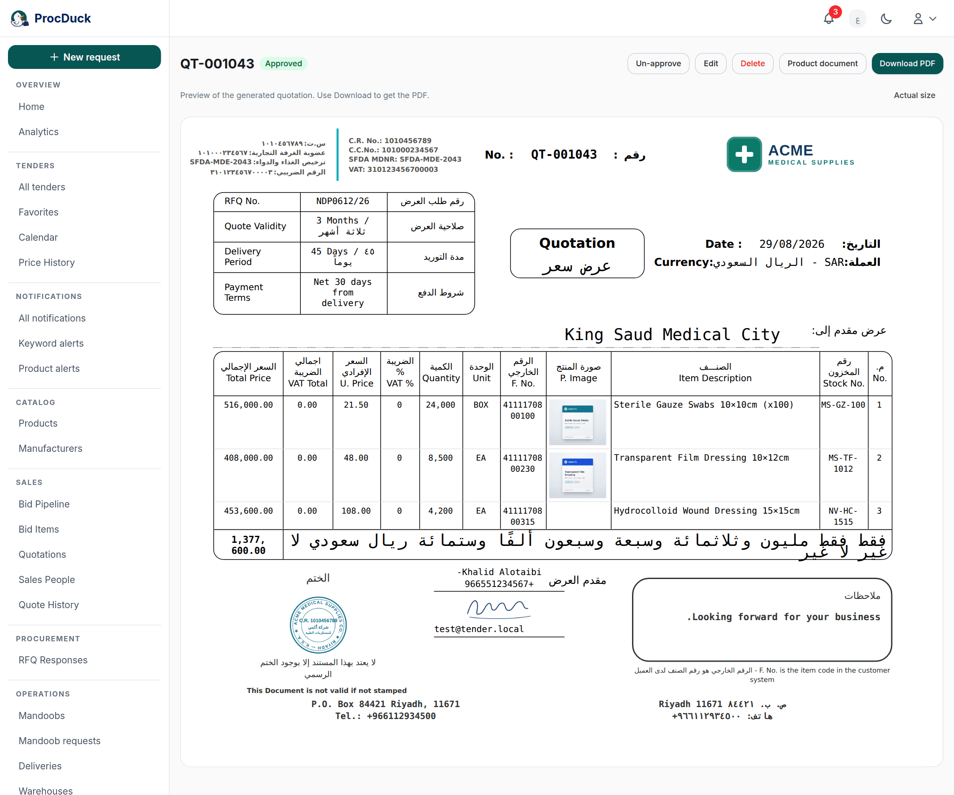Click the Sterile Gauze Swabs product image
Image resolution: width=954 pixels, height=795 pixels.
pyautogui.click(x=577, y=423)
